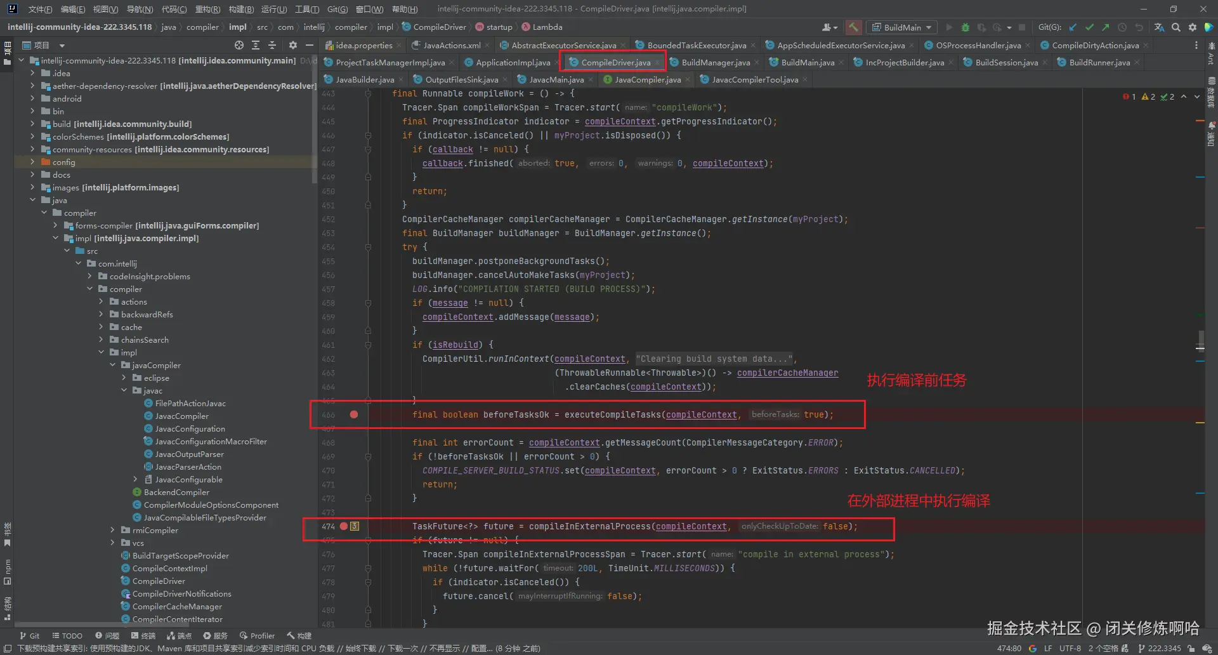The width and height of the screenshot is (1218, 655).
Task: Toggle code folding at line 458
Action: click(368, 303)
